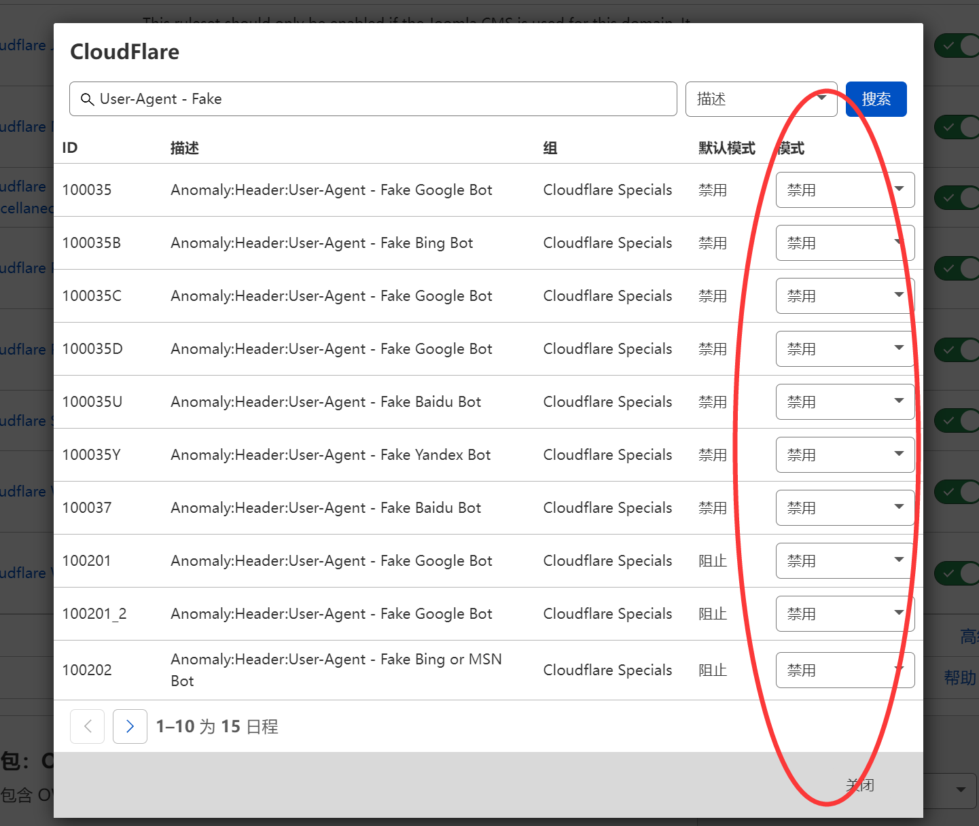The image size is (979, 826).
Task: Open mode dropdown for rule 100035Y
Action: point(845,454)
